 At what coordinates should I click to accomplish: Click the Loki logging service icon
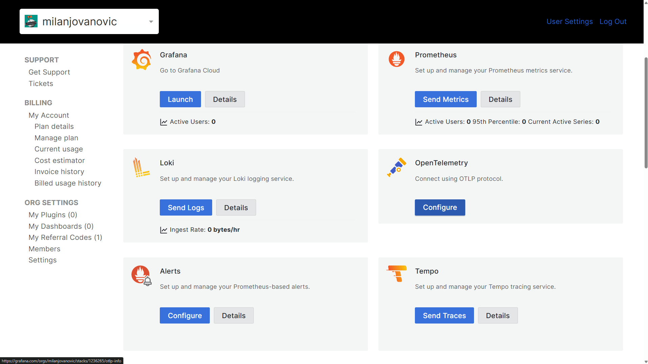pyautogui.click(x=141, y=167)
